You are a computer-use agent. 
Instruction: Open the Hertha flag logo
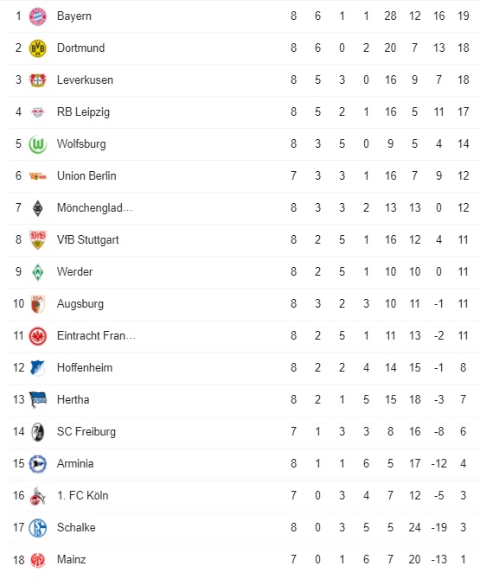pos(38,400)
